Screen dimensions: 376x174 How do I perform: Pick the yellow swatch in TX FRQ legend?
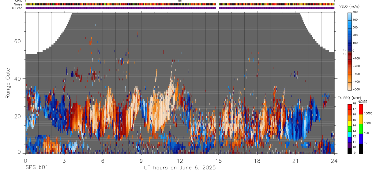(350, 123)
